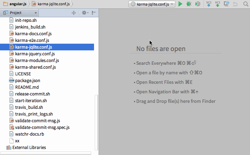Click VCS update project icon
Viewport: 250px width, 155px height.
tap(208, 4)
